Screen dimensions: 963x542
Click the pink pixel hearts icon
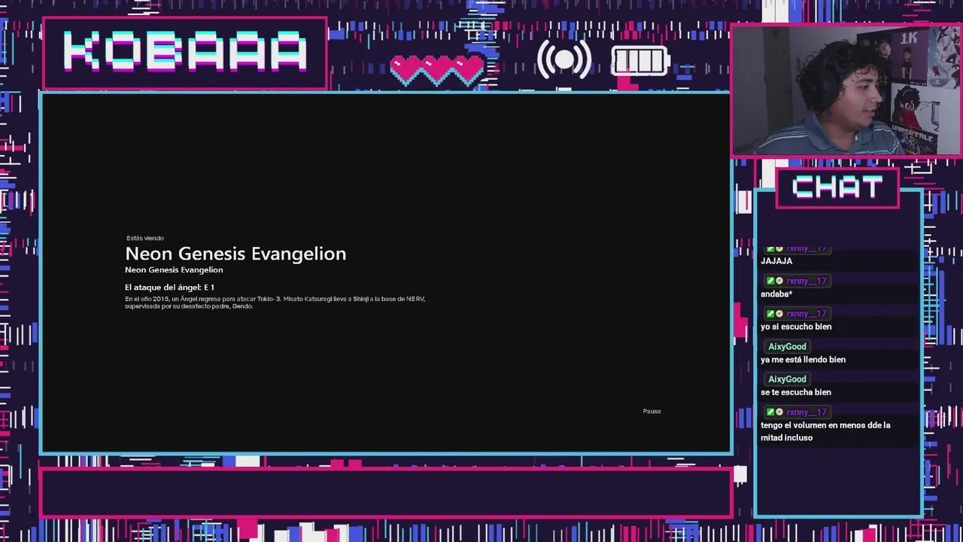437,70
